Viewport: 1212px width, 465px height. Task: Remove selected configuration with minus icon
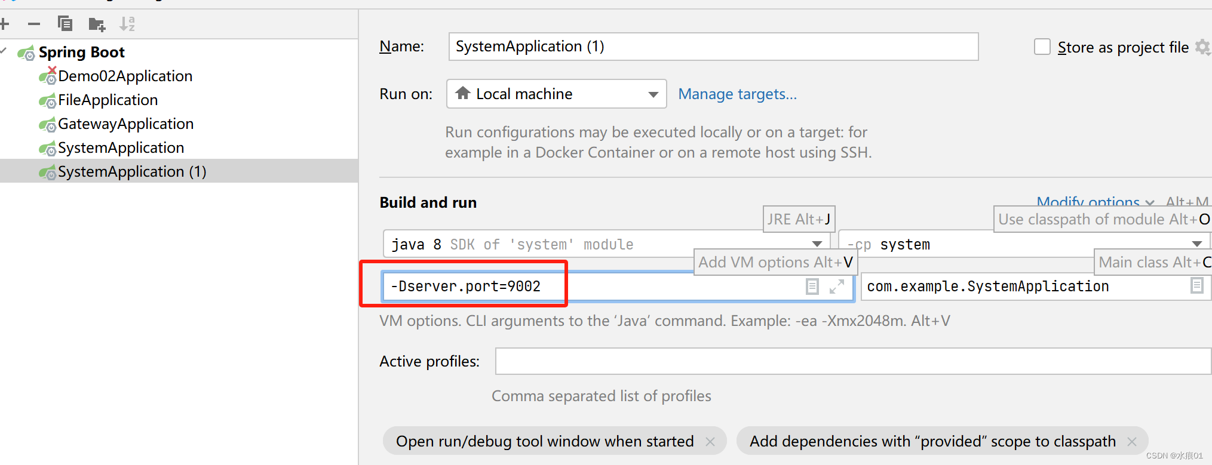coord(34,24)
